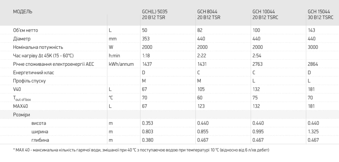Click the 1:18 heating time value
Viewport: 339px width, 162px height.
[x=146, y=56]
